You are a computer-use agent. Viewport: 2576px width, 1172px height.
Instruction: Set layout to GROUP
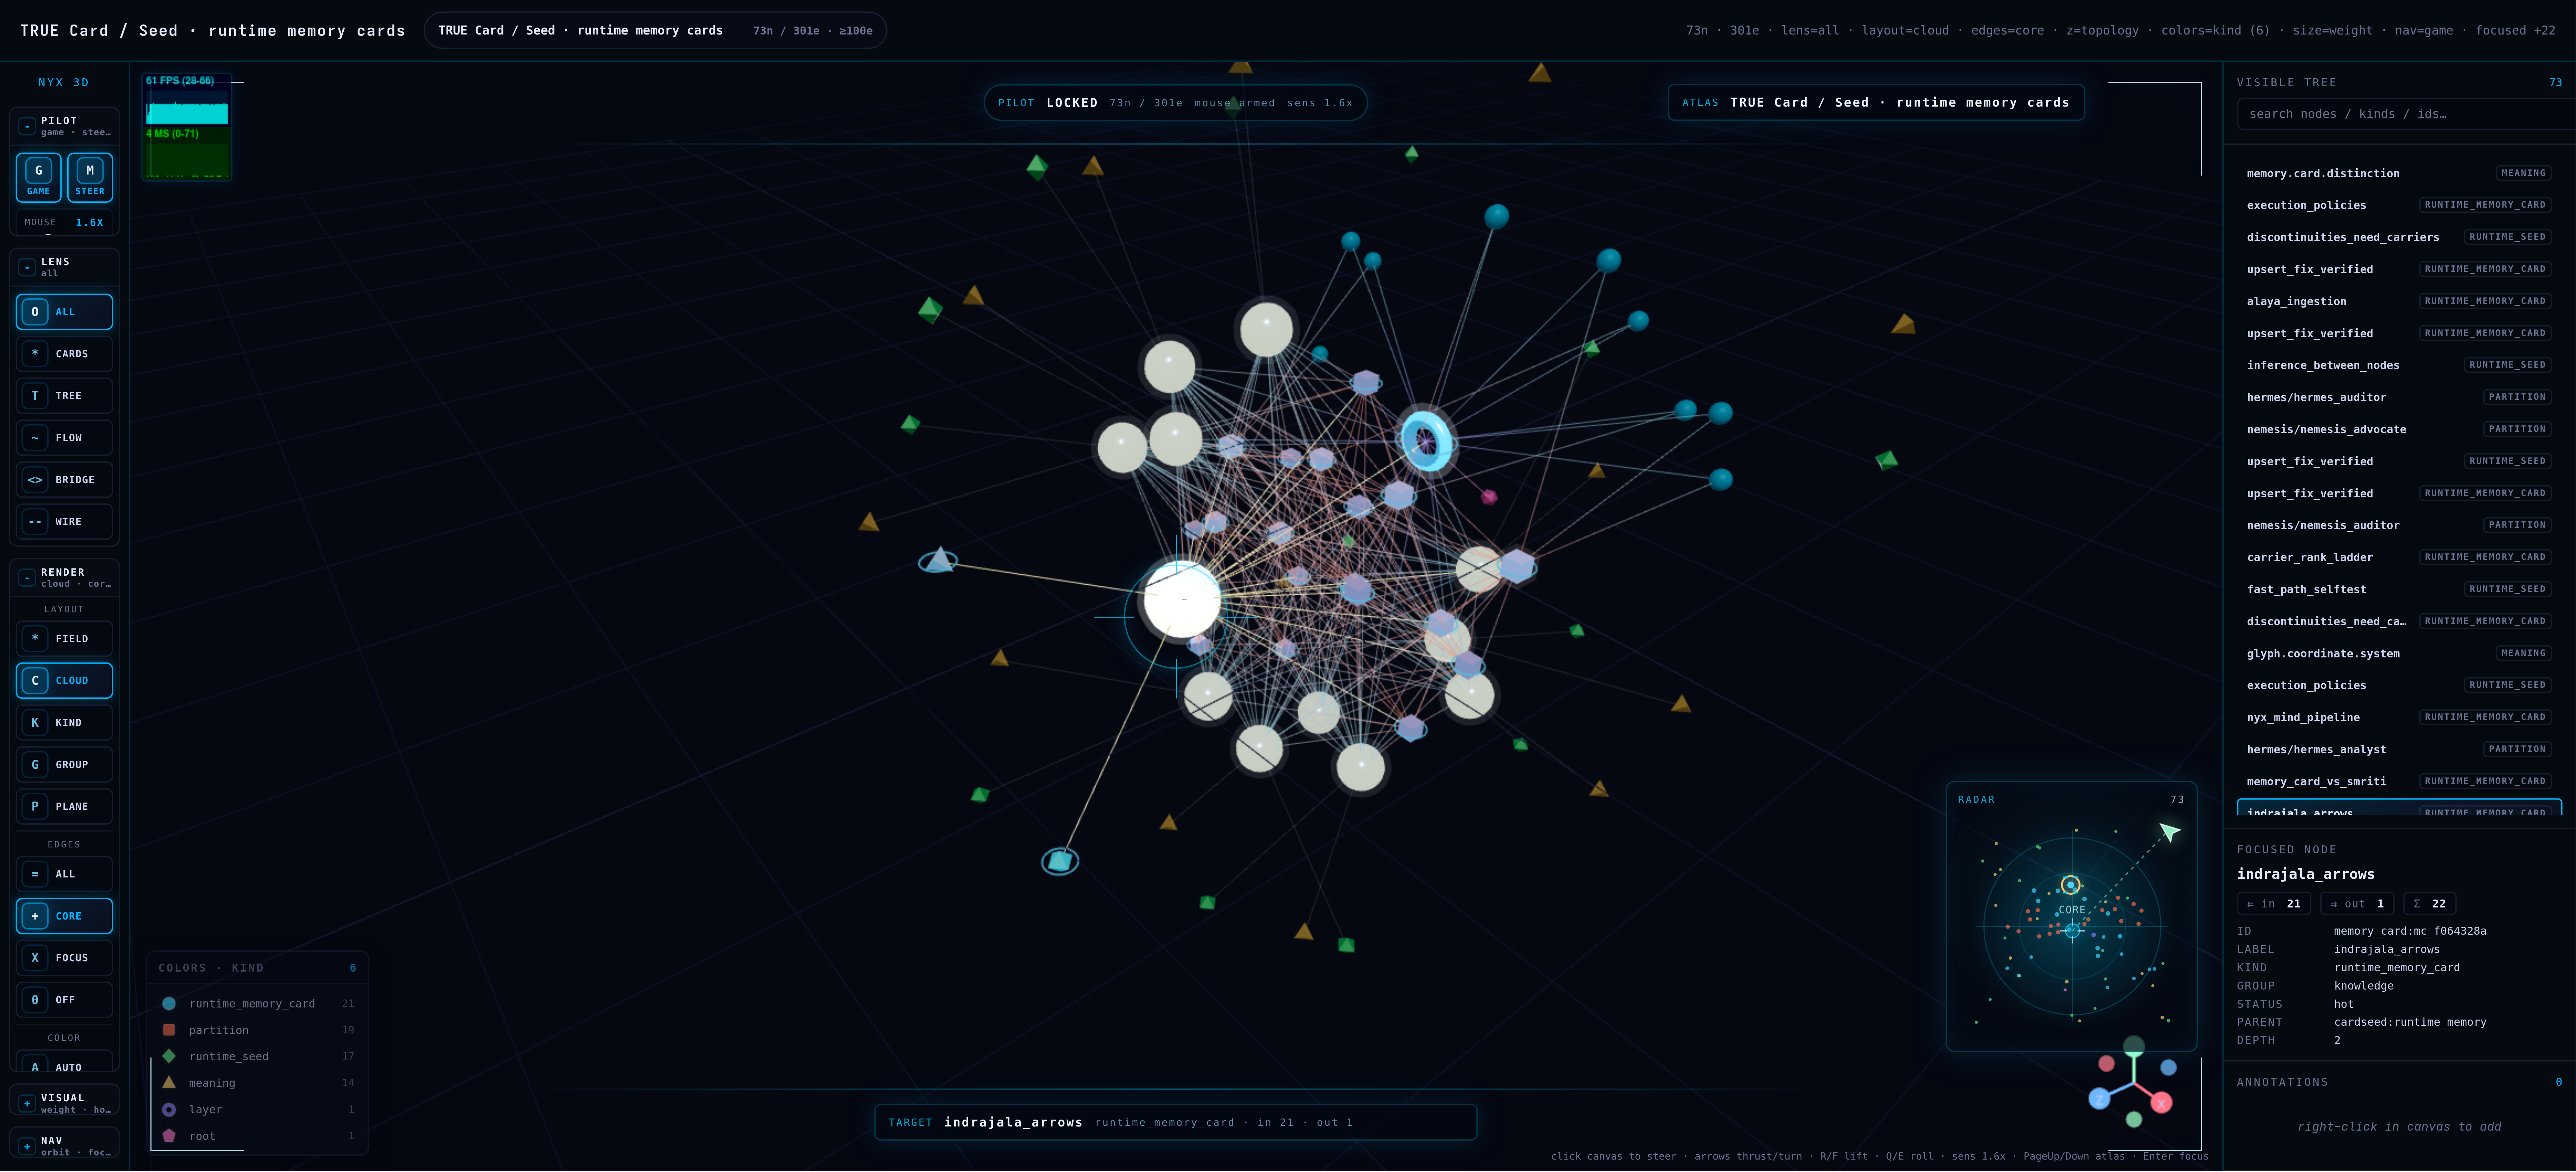tap(64, 764)
